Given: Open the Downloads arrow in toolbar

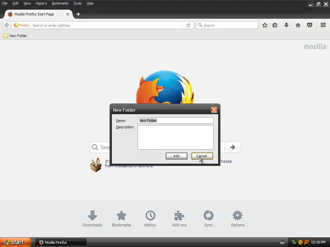Looking at the screenshot, I should (x=286, y=25).
